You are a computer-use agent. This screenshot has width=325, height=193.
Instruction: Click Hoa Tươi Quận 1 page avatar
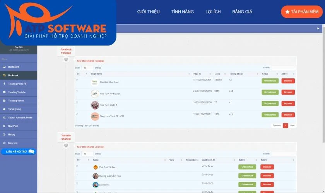[95, 105]
